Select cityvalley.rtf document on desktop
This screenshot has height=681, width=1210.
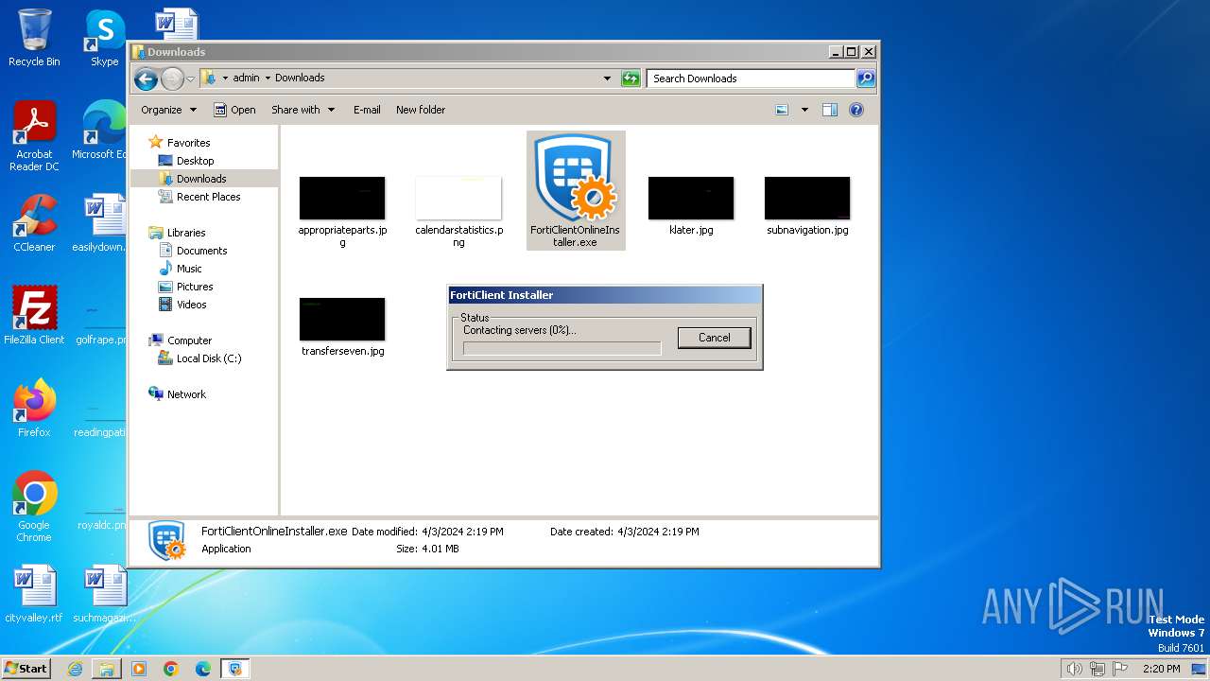pos(34,594)
